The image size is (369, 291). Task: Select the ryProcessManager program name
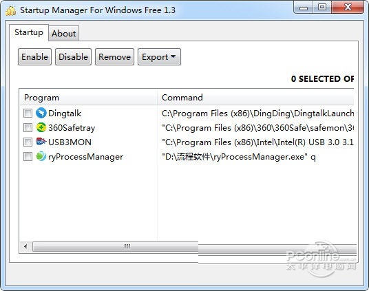pyautogui.click(x=85, y=157)
